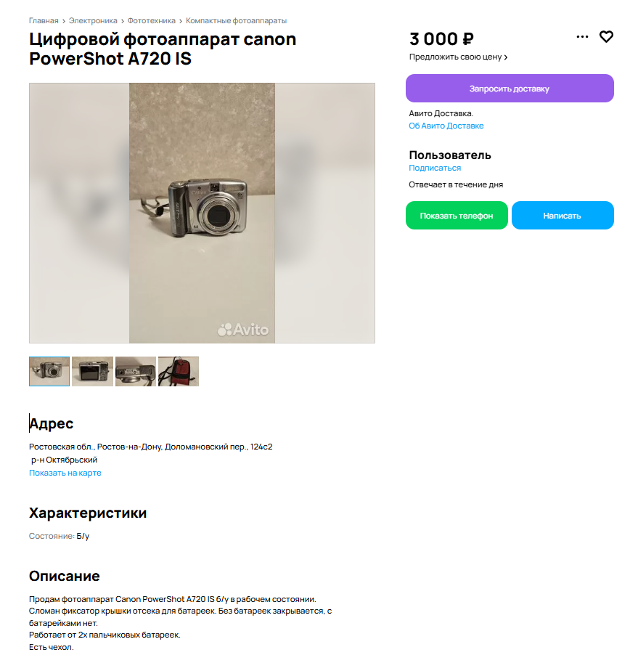Screen dimensions: 638x663
Task: Click the 'Запросить доставку' button
Action: (x=510, y=89)
